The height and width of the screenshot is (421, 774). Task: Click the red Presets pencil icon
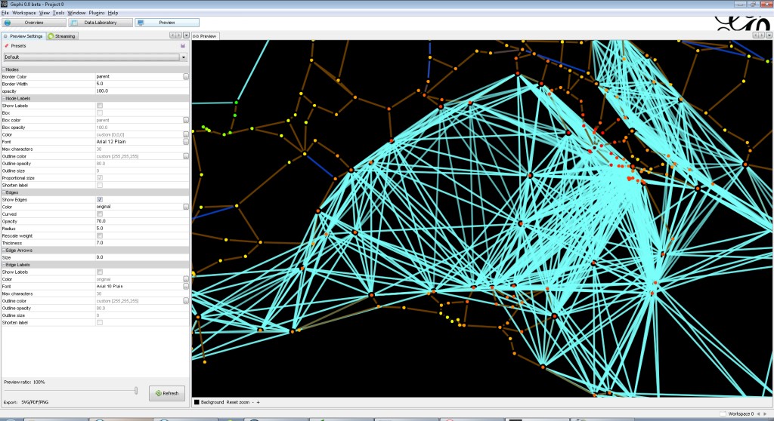6,46
